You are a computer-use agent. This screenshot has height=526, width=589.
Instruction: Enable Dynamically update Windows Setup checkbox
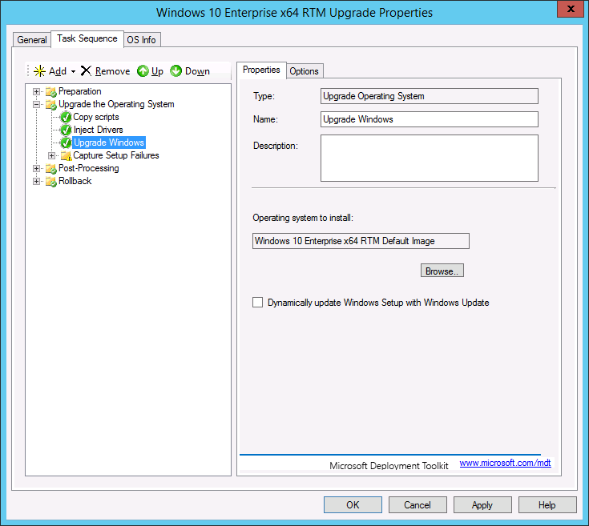pyautogui.click(x=258, y=303)
